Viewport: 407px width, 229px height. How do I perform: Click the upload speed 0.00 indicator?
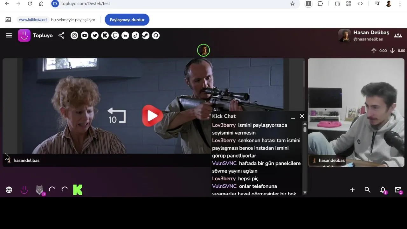[379, 51]
